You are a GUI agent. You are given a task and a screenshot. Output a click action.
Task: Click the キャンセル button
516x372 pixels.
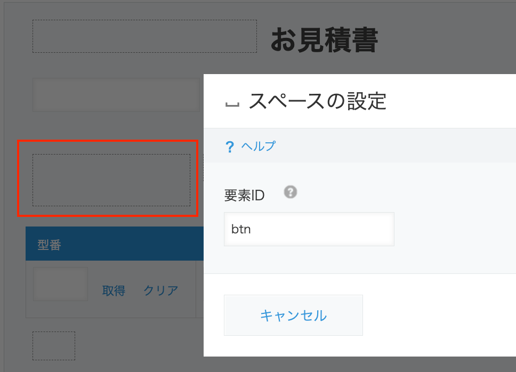[293, 315]
